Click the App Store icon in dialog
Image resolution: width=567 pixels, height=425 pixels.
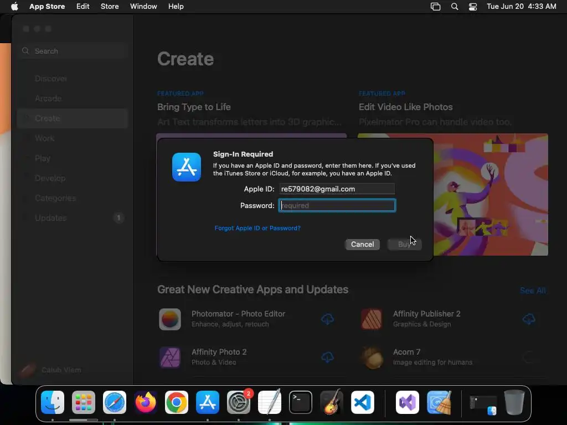187,167
